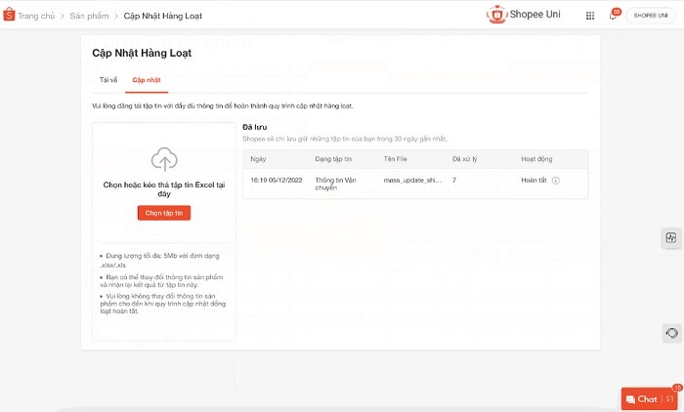684x412 pixels.
Task: Click the Hoàn tất status text
Action: [534, 181]
